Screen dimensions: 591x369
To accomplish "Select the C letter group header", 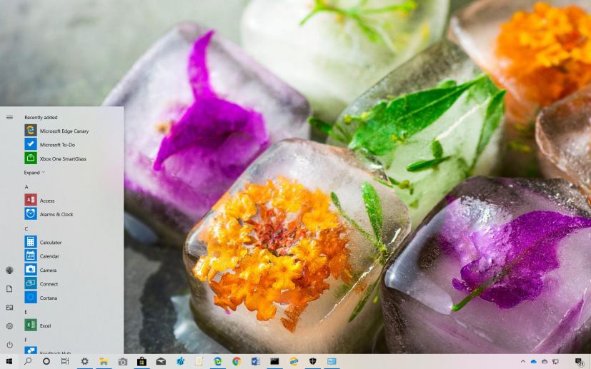I will tap(26, 228).
